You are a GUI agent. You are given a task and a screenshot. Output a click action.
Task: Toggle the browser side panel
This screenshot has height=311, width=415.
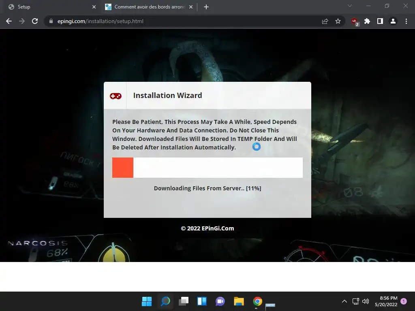click(x=380, y=21)
